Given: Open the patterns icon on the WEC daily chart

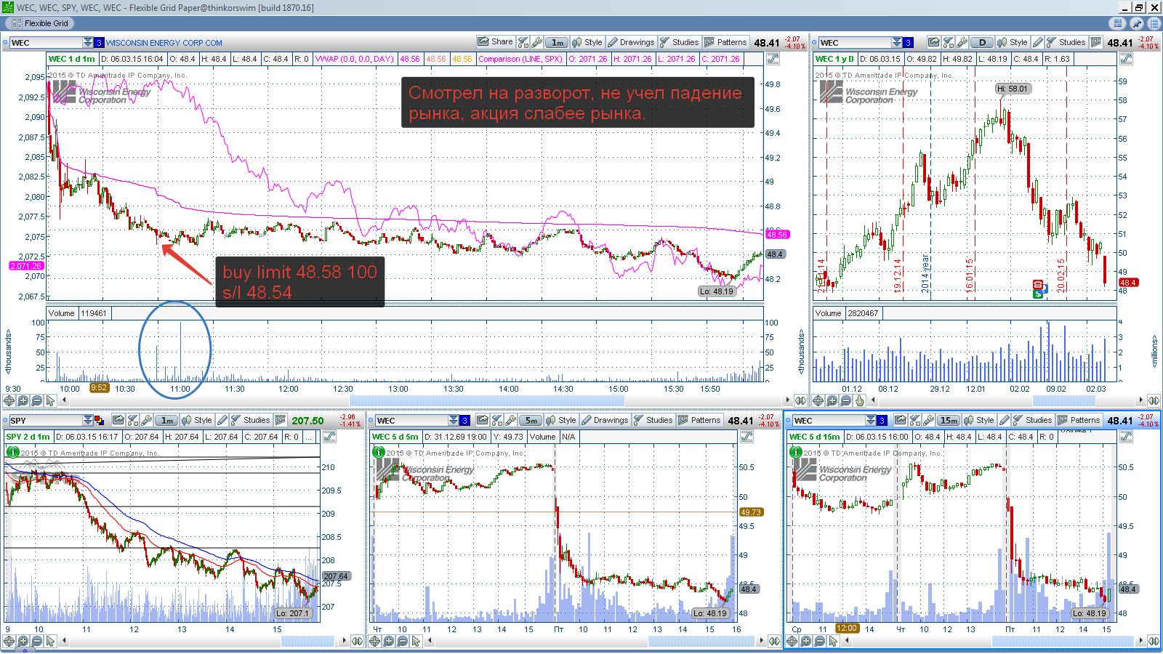Looking at the screenshot, I should [1096, 42].
